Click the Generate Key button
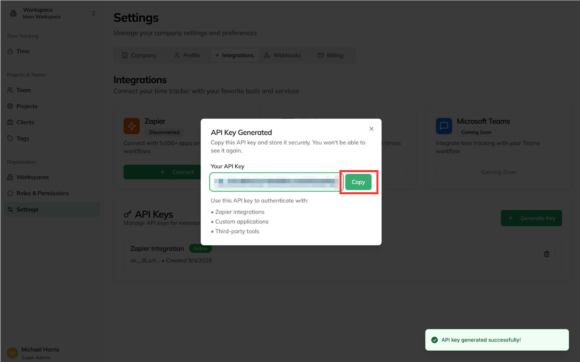This screenshot has height=362, width=580. [531, 218]
